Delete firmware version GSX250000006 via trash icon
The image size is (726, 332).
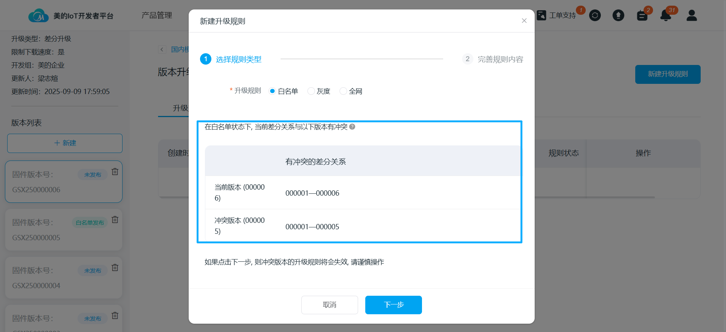click(x=115, y=172)
